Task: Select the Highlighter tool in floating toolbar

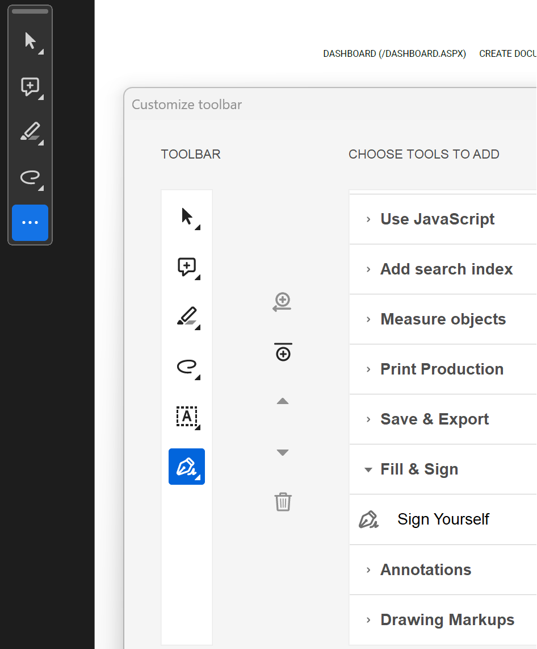Action: coord(30,132)
